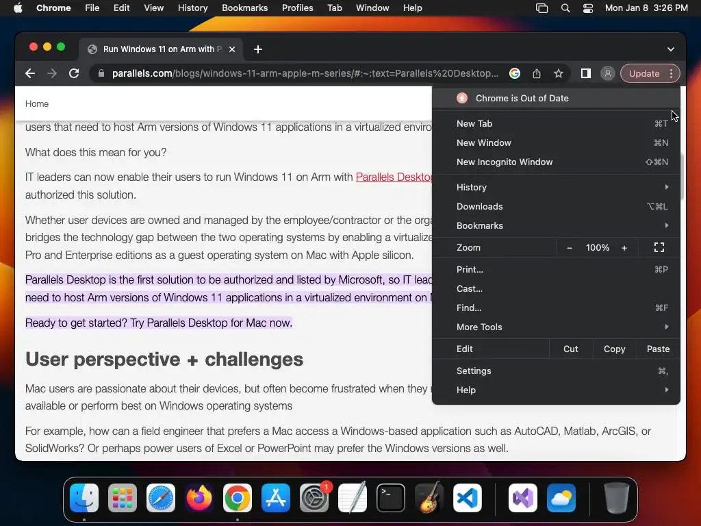This screenshot has width=701, height=526.
Task: Open the Bookmarks menu in menu bar
Action: click(244, 8)
